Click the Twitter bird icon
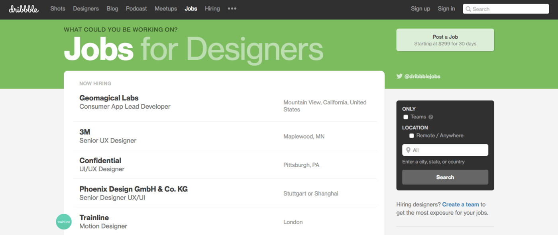558x235 pixels. [x=399, y=76]
